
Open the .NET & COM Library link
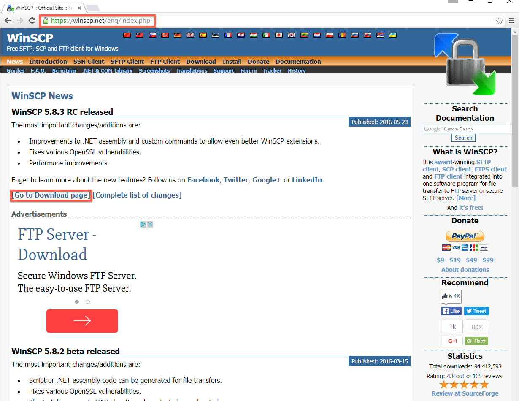point(107,70)
